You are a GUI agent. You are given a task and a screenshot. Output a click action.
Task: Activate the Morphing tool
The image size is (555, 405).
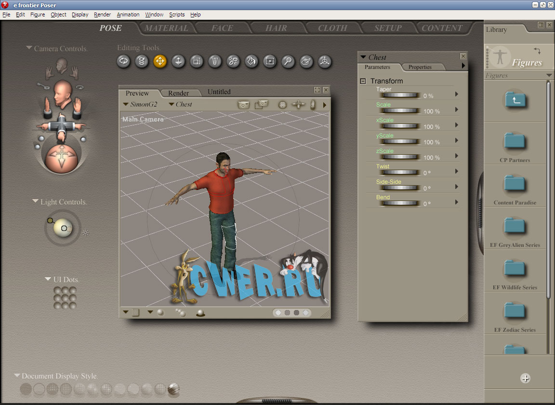306,61
